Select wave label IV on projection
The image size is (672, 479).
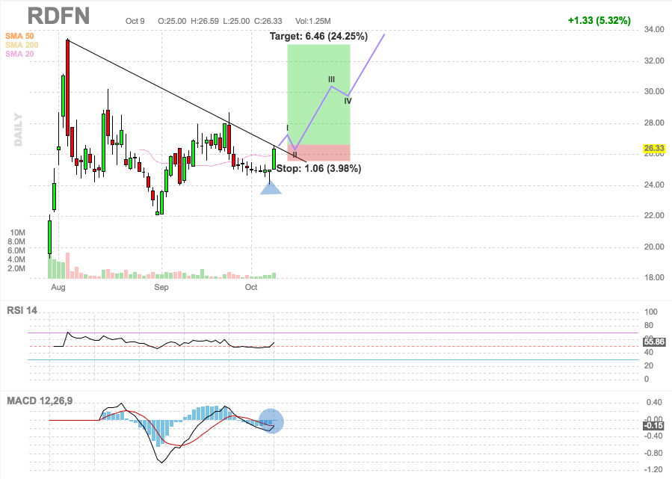[348, 100]
